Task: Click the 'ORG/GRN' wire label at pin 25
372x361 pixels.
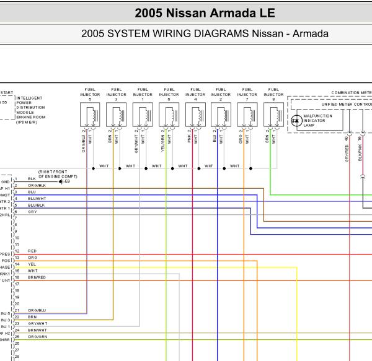Action: (37, 337)
